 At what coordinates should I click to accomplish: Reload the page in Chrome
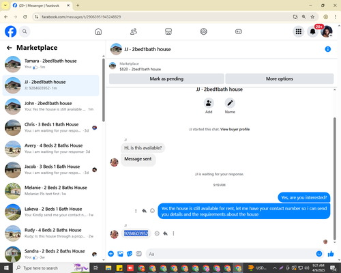25,17
